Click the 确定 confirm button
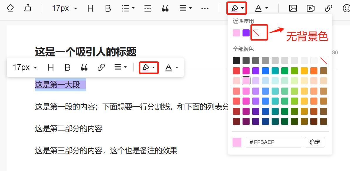Image resolution: width=350 pixels, height=171 pixels. (x=315, y=142)
